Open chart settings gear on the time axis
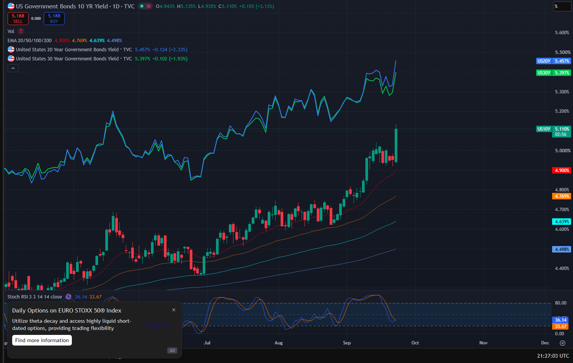This screenshot has height=363, width=573. click(562, 343)
